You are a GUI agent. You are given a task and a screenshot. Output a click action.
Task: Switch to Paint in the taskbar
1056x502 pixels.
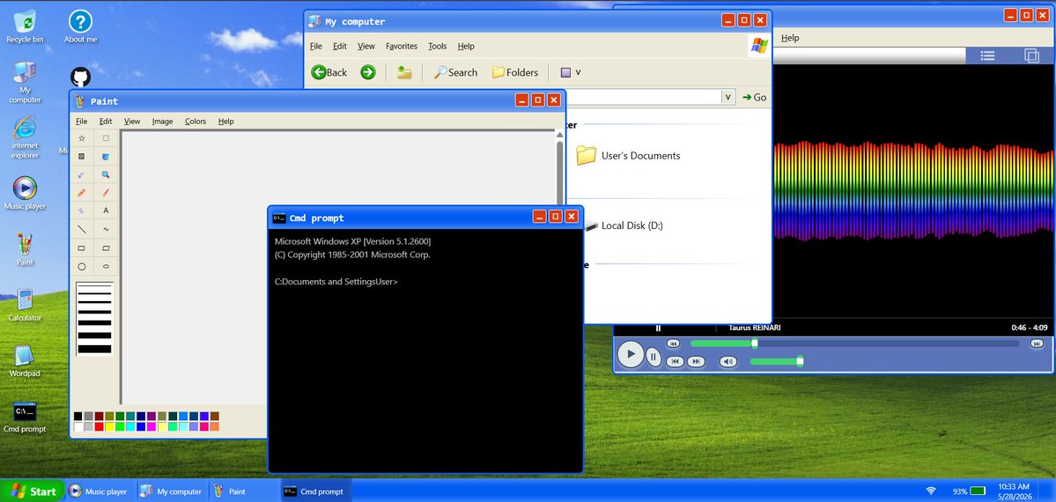click(x=243, y=491)
